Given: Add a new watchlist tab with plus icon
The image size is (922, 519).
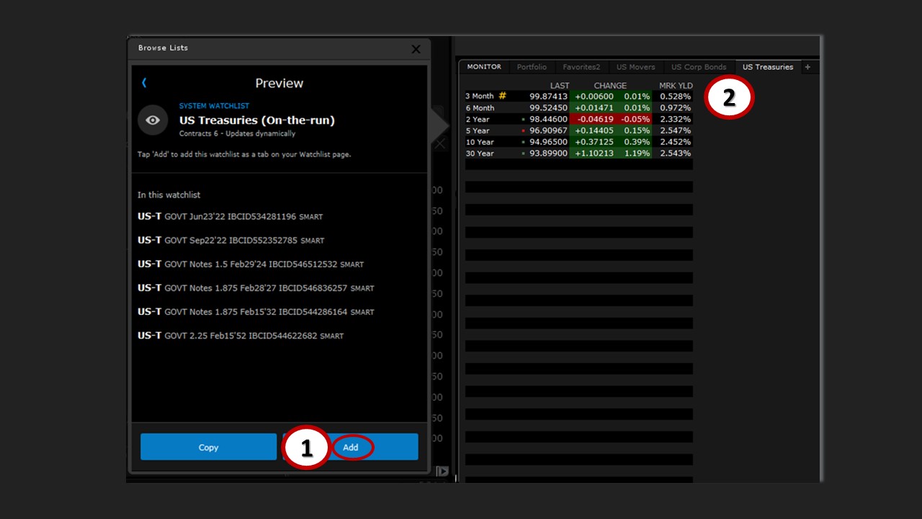Looking at the screenshot, I should [x=807, y=67].
